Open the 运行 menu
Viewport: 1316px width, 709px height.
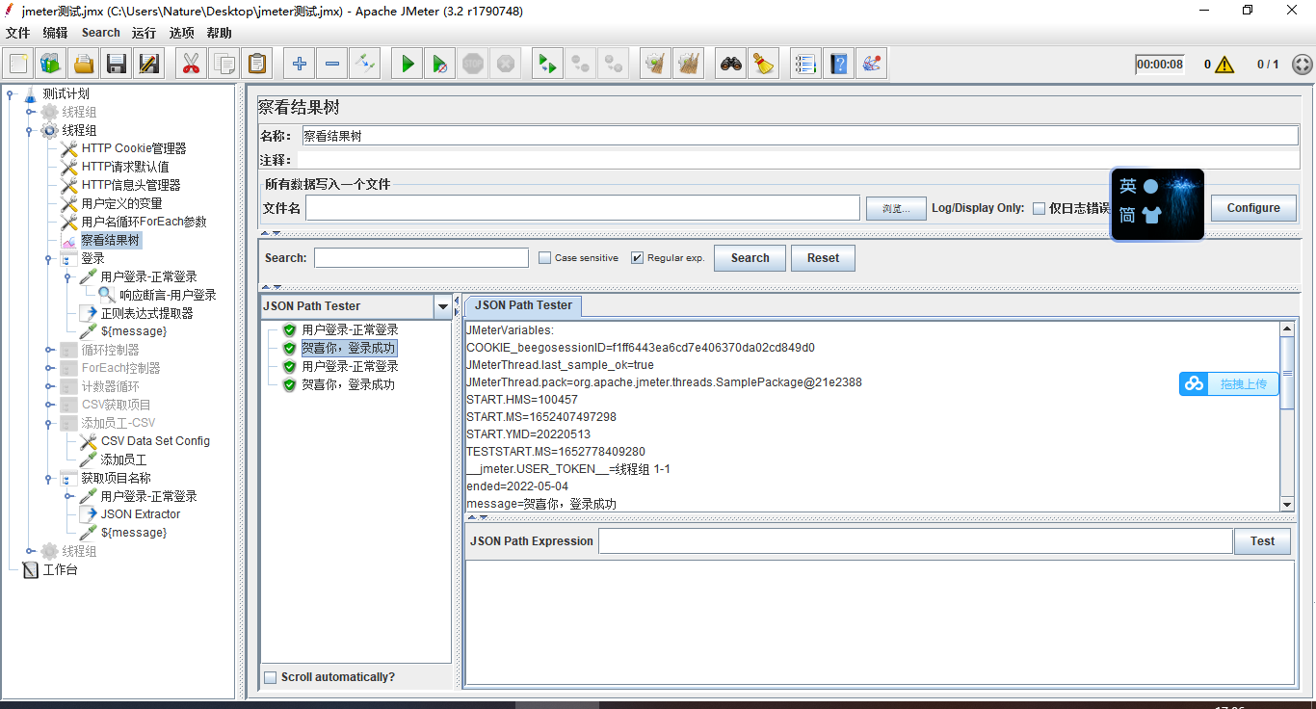(144, 33)
